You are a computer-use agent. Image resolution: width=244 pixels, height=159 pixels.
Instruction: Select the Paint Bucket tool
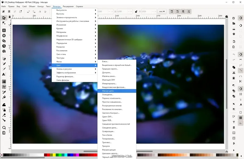click(x=4, y=97)
